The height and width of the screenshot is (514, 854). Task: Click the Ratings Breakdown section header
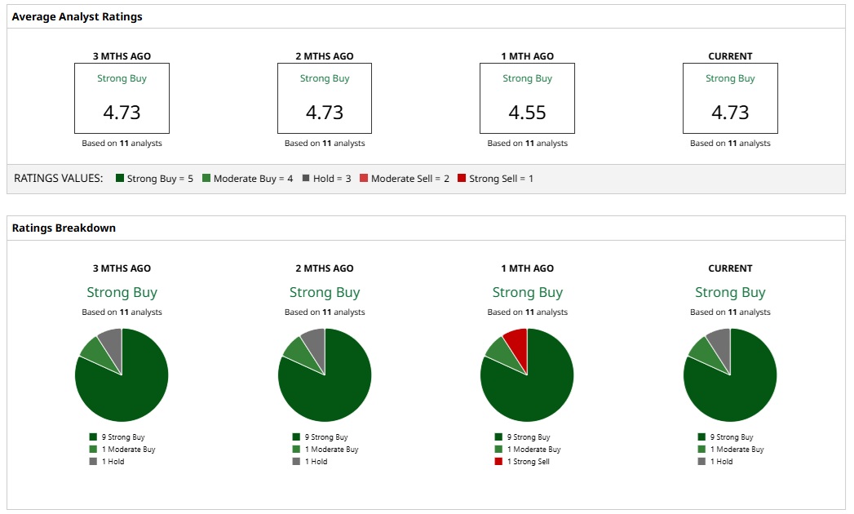click(x=64, y=228)
